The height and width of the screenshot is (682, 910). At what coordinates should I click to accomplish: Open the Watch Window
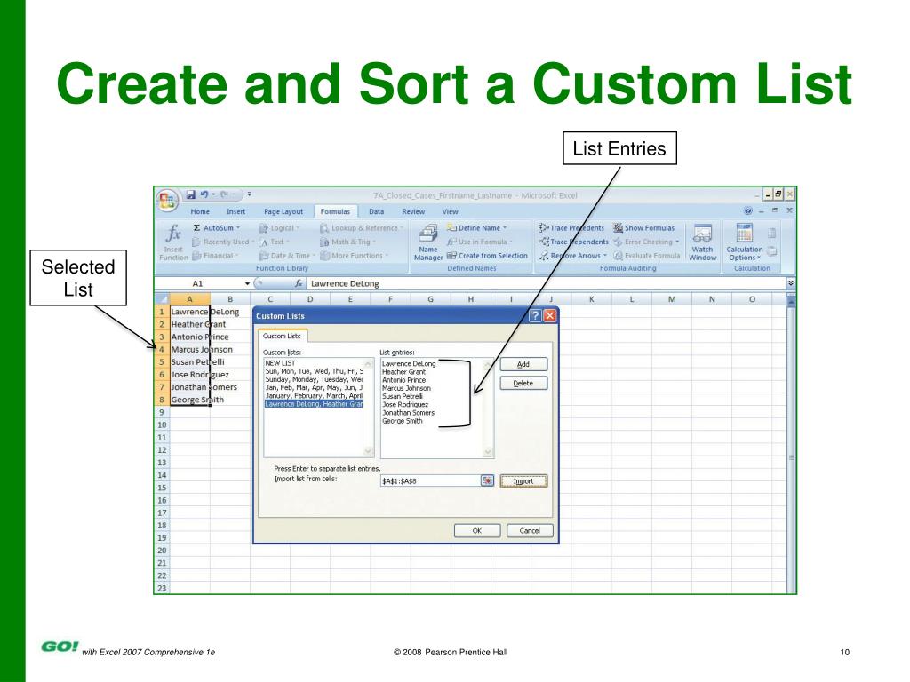[703, 242]
